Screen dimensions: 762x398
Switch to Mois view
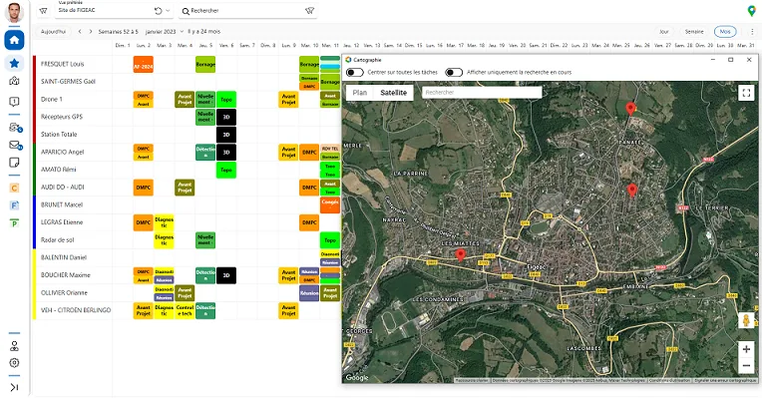pyautogui.click(x=725, y=32)
